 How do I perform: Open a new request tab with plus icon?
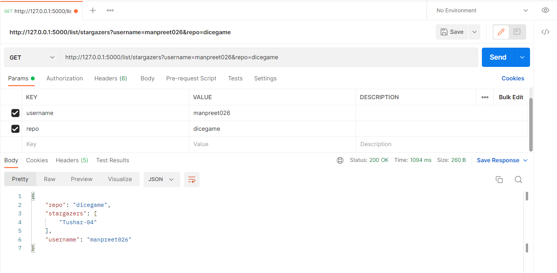[92, 10]
